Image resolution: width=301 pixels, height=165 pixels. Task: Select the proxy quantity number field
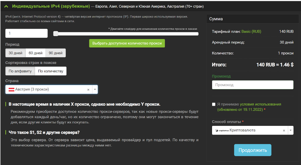(x=26, y=33)
